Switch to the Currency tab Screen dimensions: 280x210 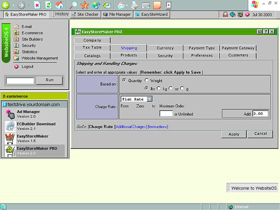click(x=165, y=48)
